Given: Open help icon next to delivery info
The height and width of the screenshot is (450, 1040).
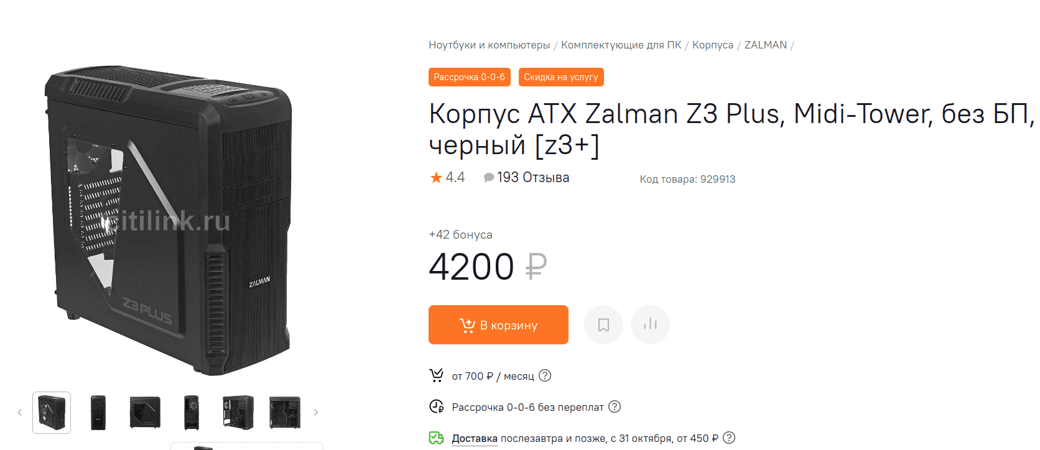Looking at the screenshot, I should pyautogui.click(x=729, y=438).
